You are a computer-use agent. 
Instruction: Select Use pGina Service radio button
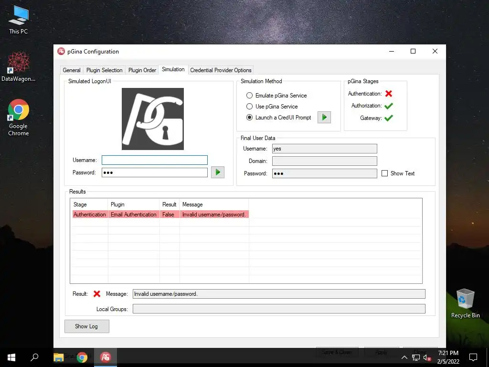(249, 107)
